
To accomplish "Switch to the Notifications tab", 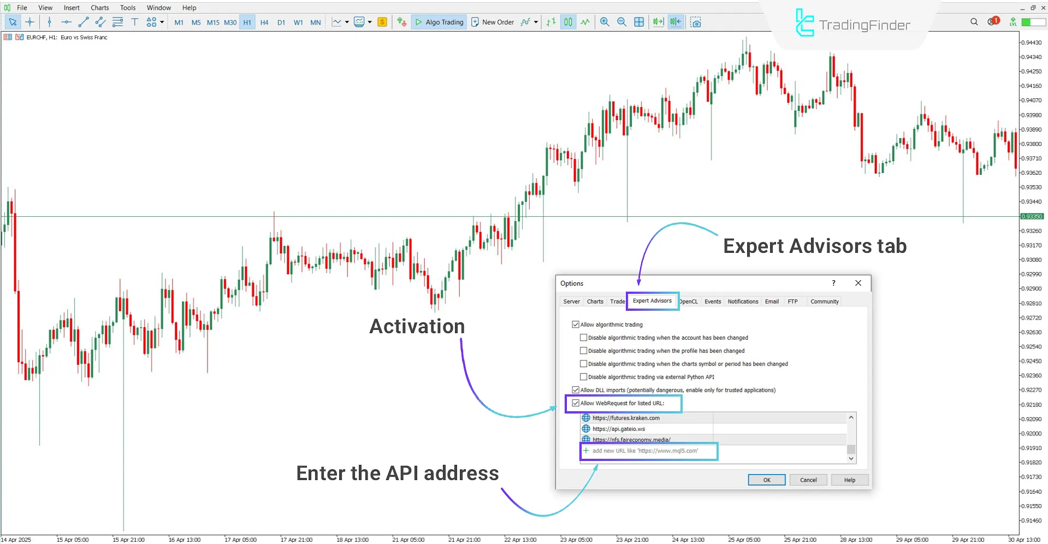I will click(x=742, y=301).
